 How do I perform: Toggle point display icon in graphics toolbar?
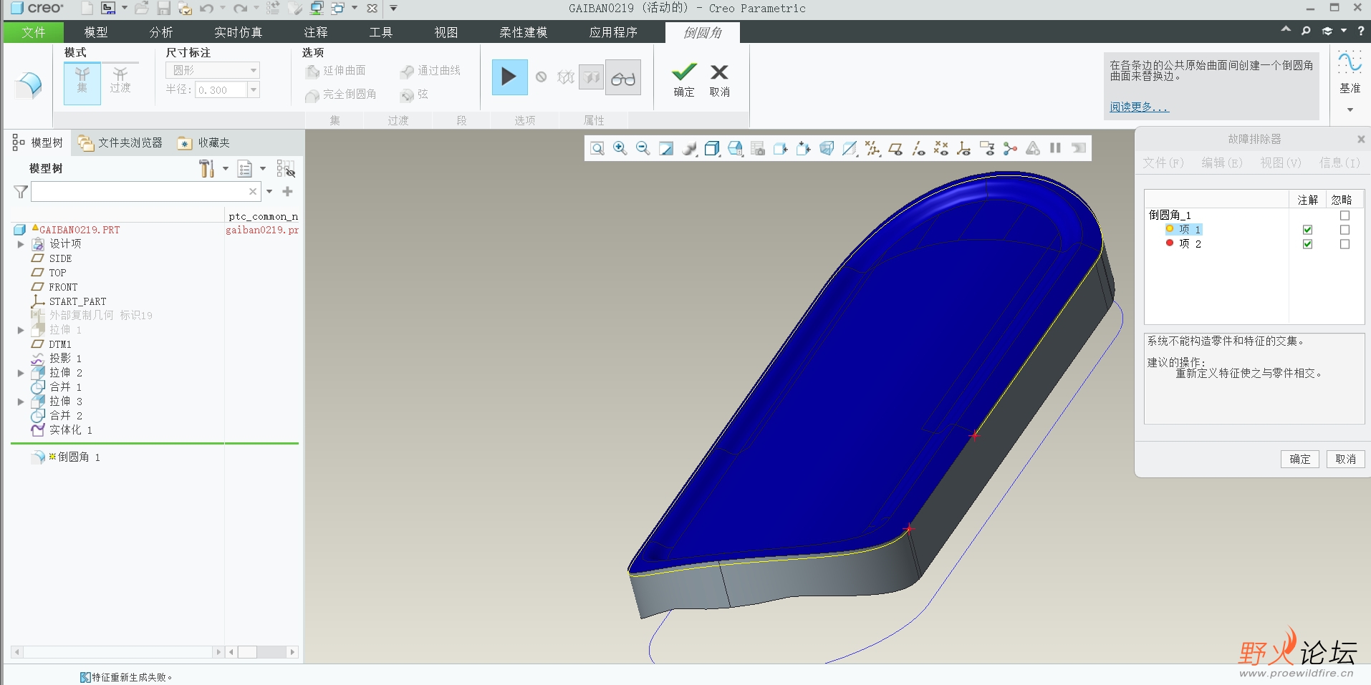pos(941,148)
